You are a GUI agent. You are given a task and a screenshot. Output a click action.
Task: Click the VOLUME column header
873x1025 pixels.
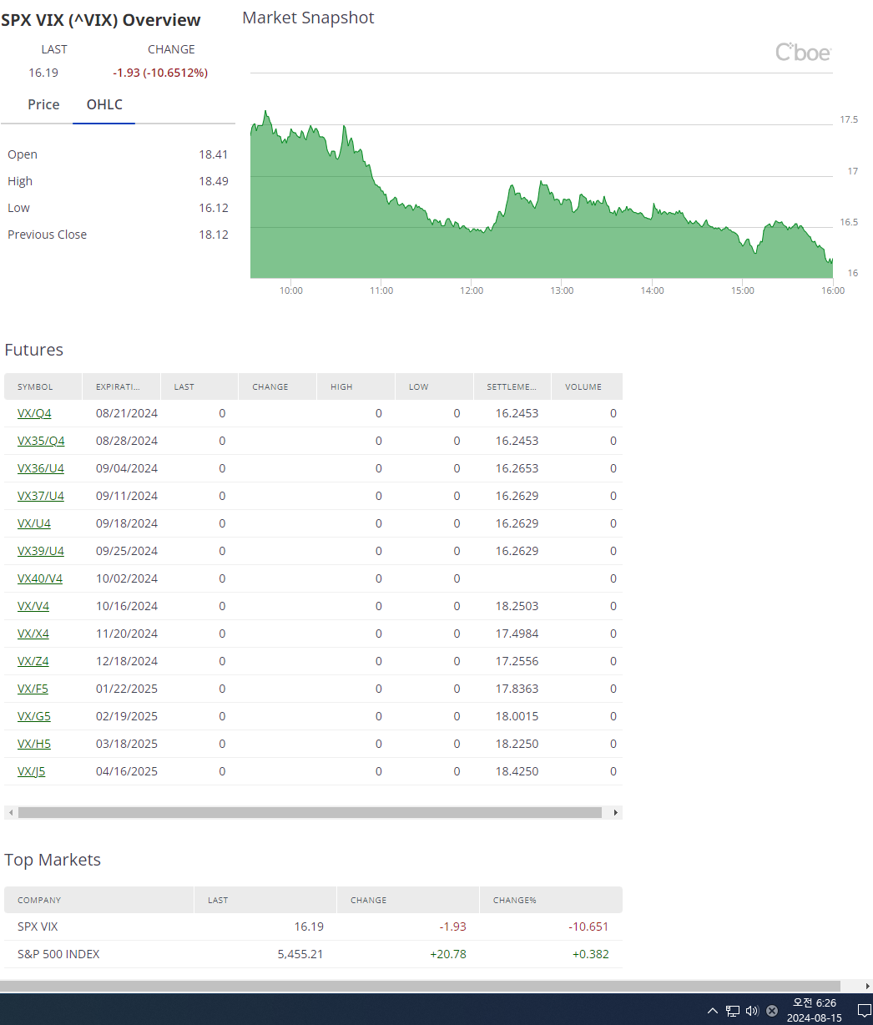(x=587, y=386)
